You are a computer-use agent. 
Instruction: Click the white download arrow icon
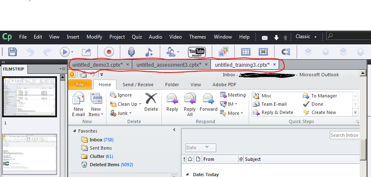click(x=276, y=37)
